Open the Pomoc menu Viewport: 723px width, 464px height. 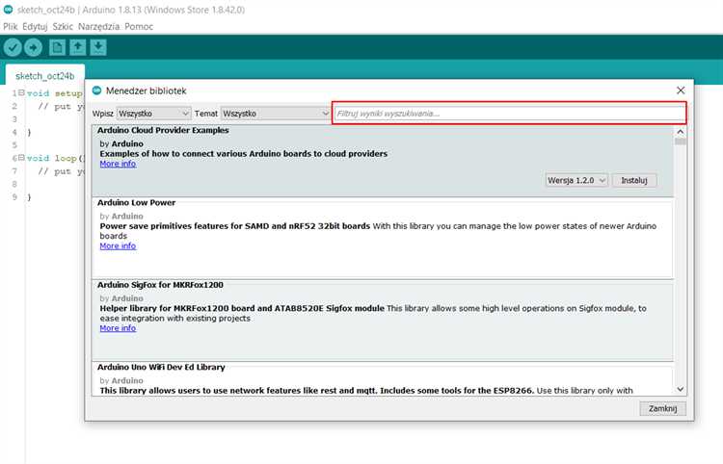point(139,26)
